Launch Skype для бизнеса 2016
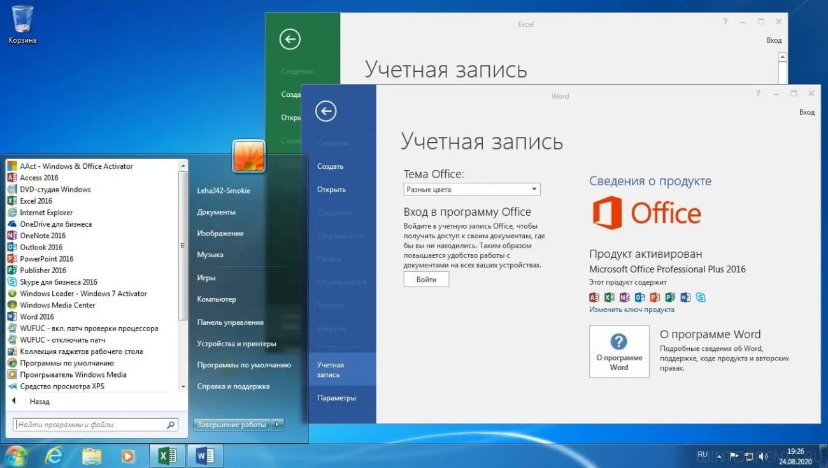The image size is (828, 468). tap(58, 282)
